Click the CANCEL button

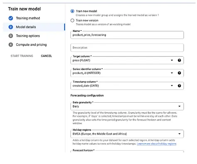(46, 56)
